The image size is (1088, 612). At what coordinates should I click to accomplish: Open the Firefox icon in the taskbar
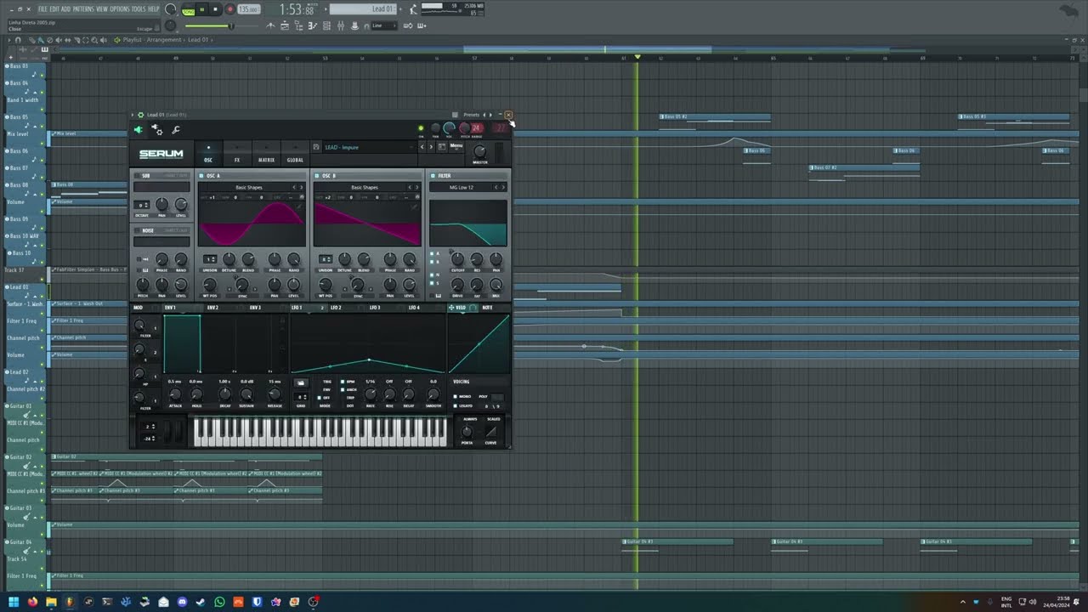click(32, 602)
